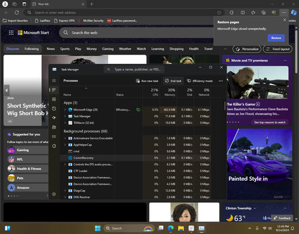Refresh the Edge page
299x234 pixels.
pyautogui.click(x=17, y=13)
